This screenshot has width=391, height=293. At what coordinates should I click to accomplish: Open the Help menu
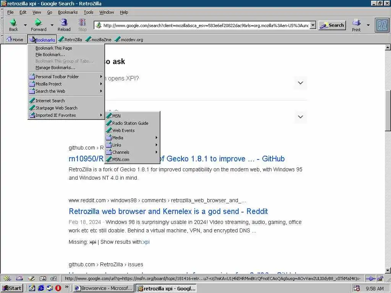pyautogui.click(x=124, y=12)
